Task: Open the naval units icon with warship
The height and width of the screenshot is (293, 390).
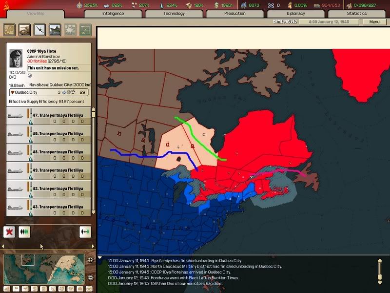Action: (55, 30)
